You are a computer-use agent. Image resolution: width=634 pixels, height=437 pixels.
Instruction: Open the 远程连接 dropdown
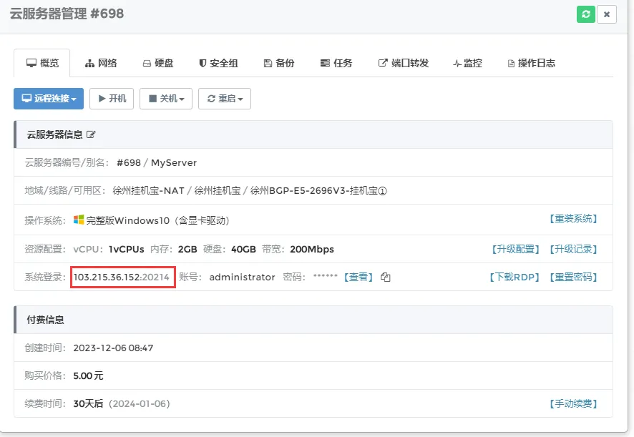(x=49, y=99)
